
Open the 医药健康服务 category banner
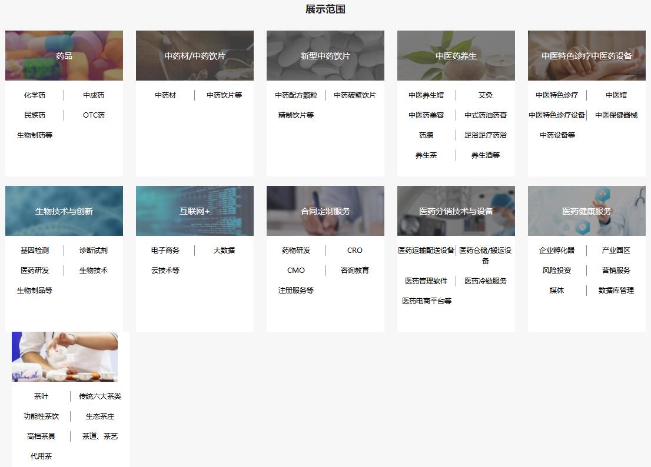coord(587,211)
